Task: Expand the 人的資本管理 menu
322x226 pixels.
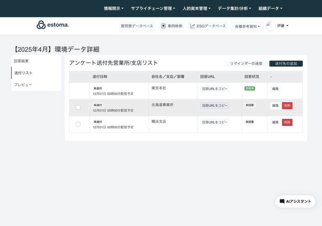Action: (x=197, y=9)
